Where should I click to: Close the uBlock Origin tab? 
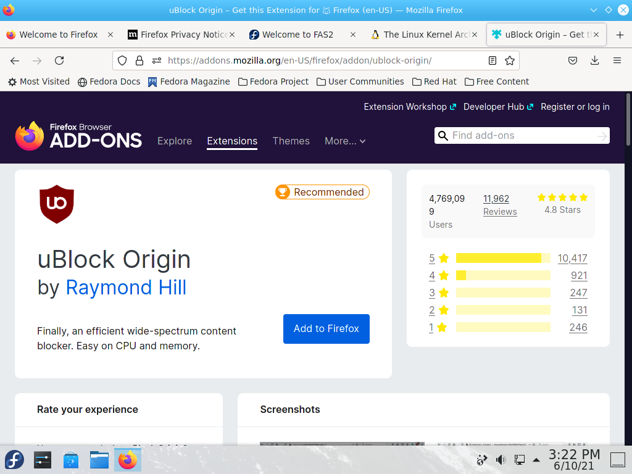pos(597,35)
